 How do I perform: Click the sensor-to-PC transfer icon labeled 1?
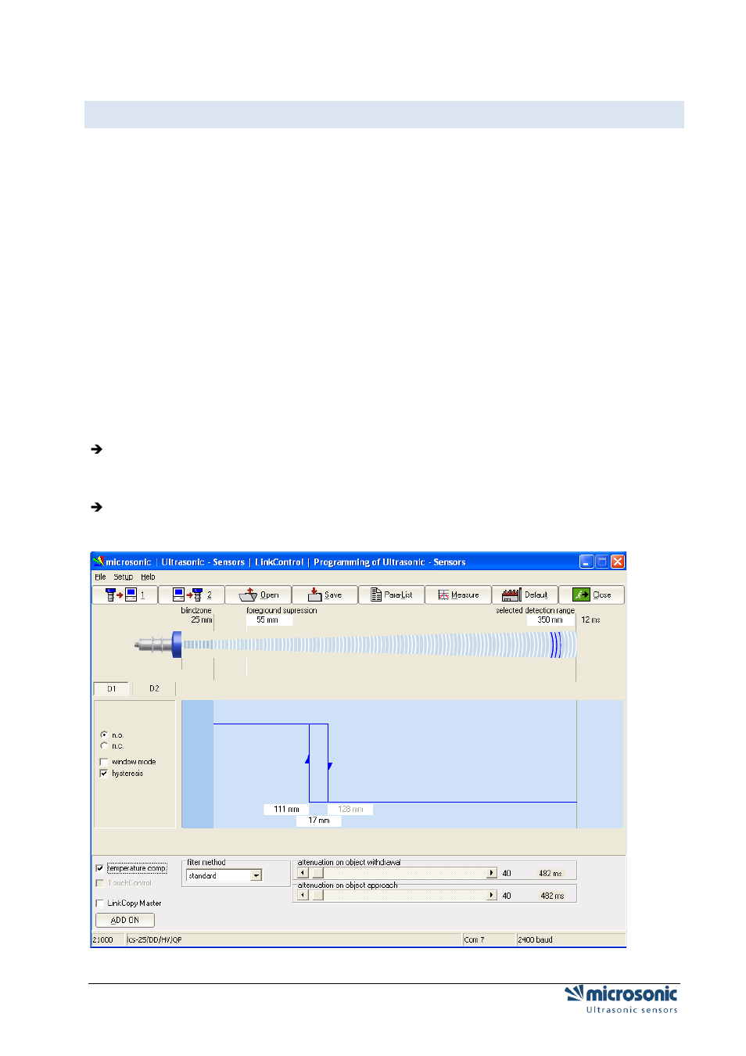tap(124, 594)
